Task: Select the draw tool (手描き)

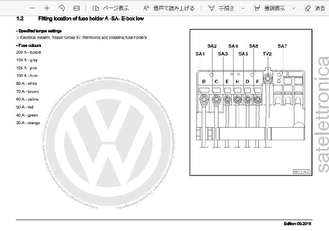Action: point(221,8)
